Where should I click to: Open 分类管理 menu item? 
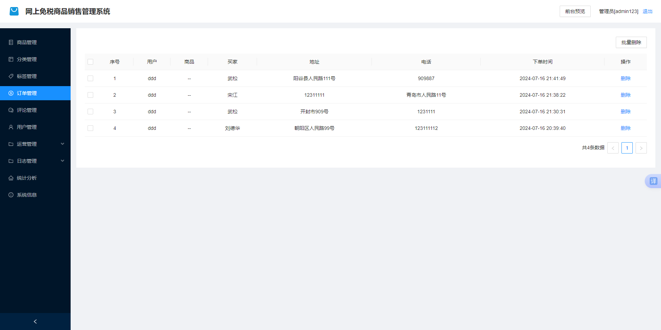pos(35,59)
